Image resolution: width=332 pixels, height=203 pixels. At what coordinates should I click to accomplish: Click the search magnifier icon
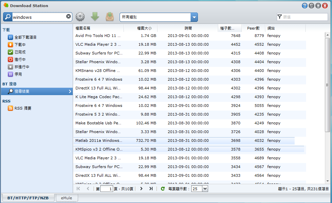pyautogui.click(x=8, y=17)
